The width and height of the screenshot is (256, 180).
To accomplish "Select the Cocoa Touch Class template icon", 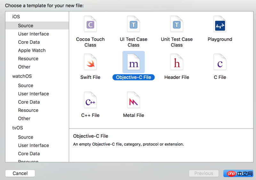I will click(x=90, y=24).
